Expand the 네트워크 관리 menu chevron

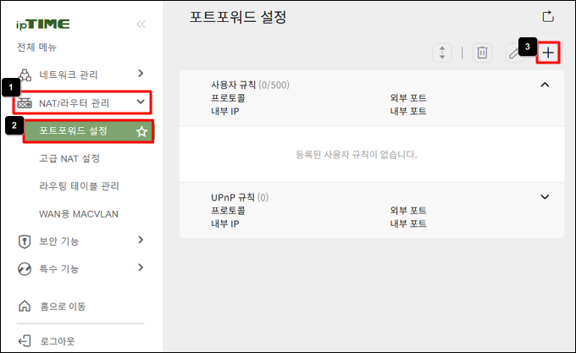[x=141, y=74]
